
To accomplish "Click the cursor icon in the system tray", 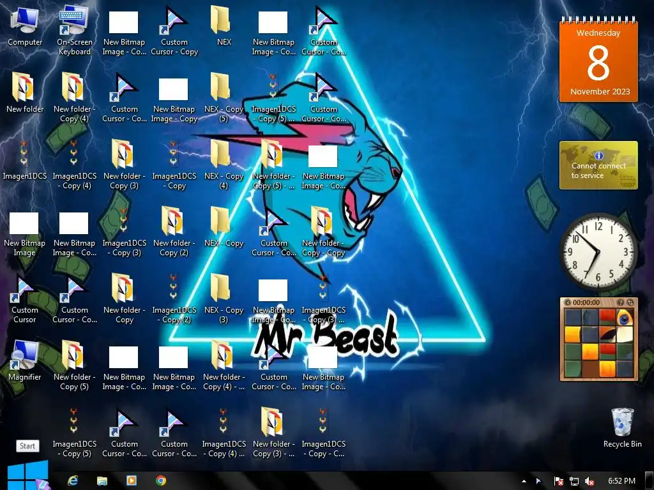I will point(538,481).
